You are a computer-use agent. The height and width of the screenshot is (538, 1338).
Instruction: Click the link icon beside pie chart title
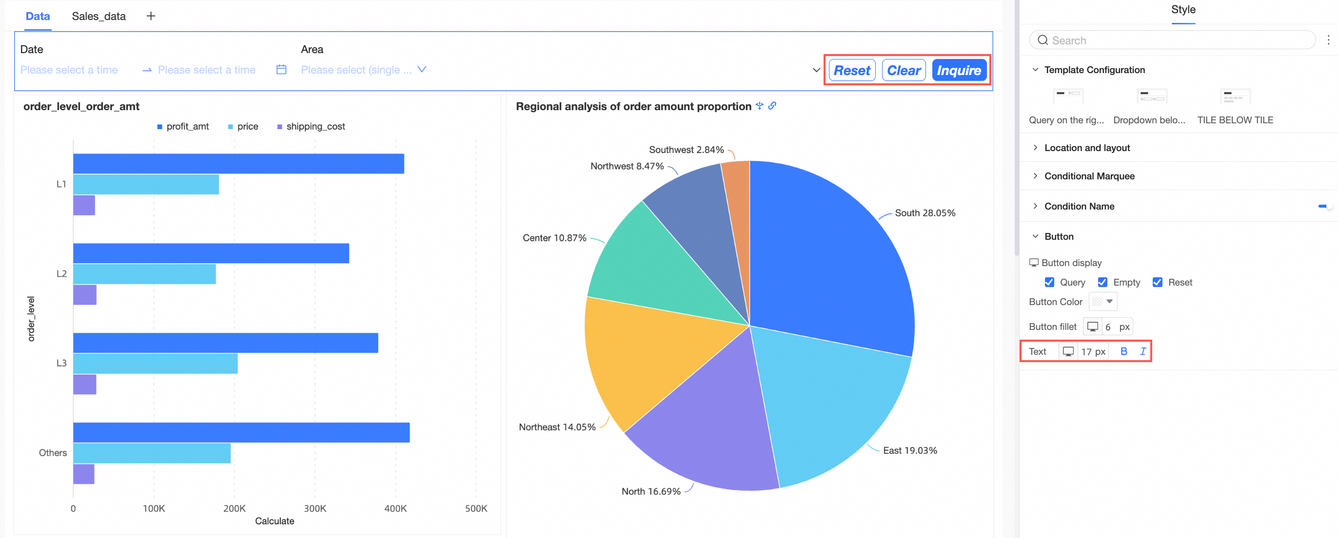click(x=772, y=106)
